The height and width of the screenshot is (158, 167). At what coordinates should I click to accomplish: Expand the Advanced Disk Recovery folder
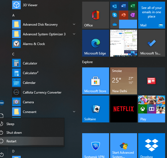tap(74, 25)
